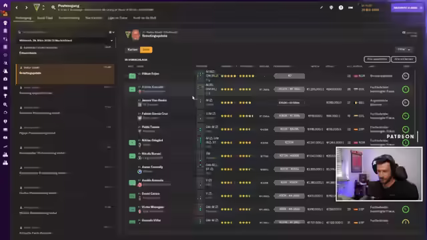Image resolution: width=427 pixels, height=240 pixels.
Task: Click the price range pill in Jannes Van Hecke row
Action: pos(289,103)
